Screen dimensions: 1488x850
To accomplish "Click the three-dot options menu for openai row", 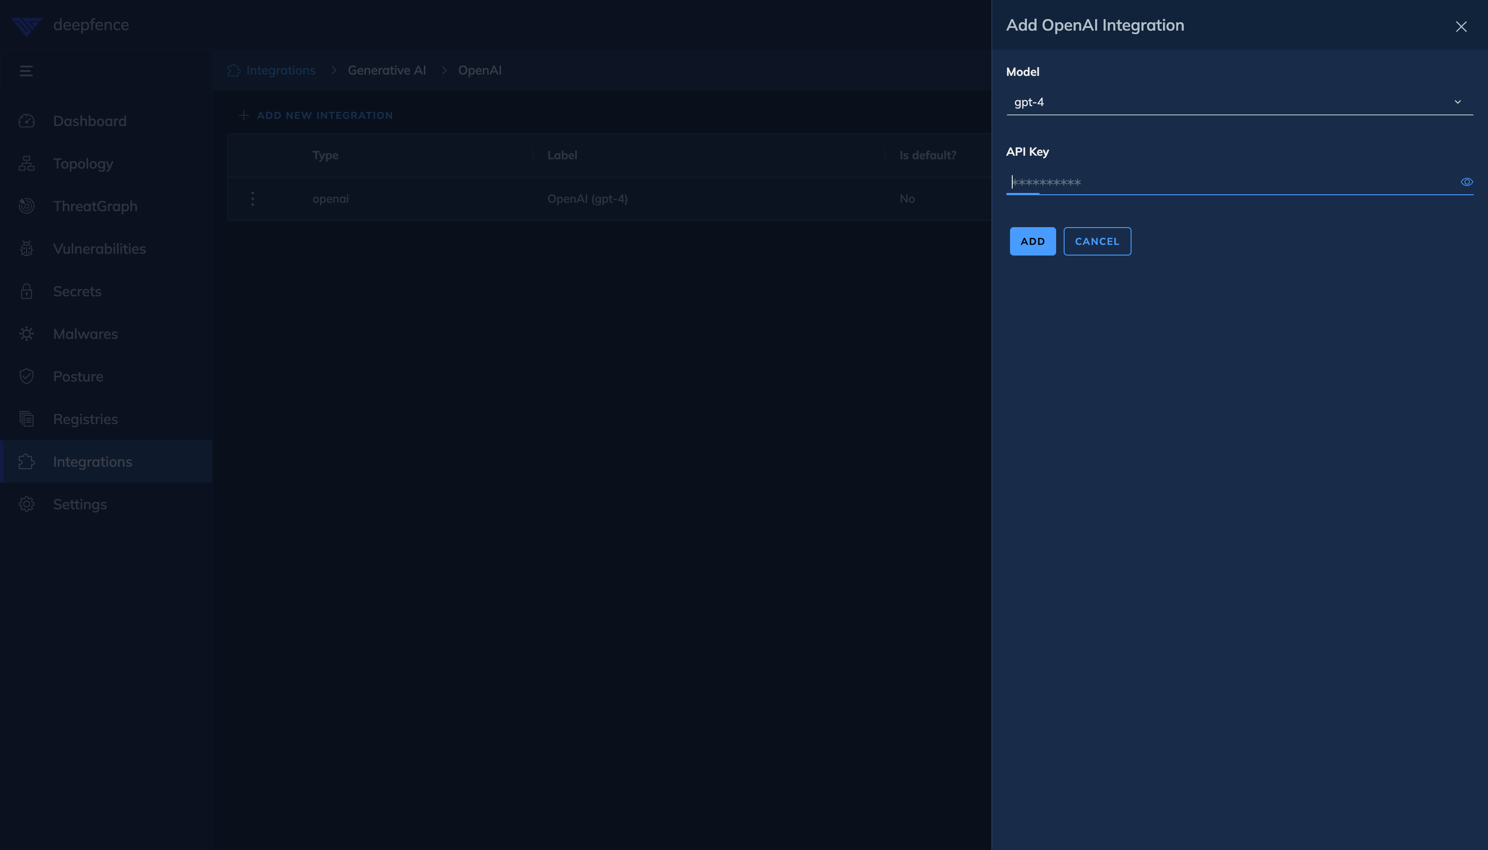I will click(252, 197).
